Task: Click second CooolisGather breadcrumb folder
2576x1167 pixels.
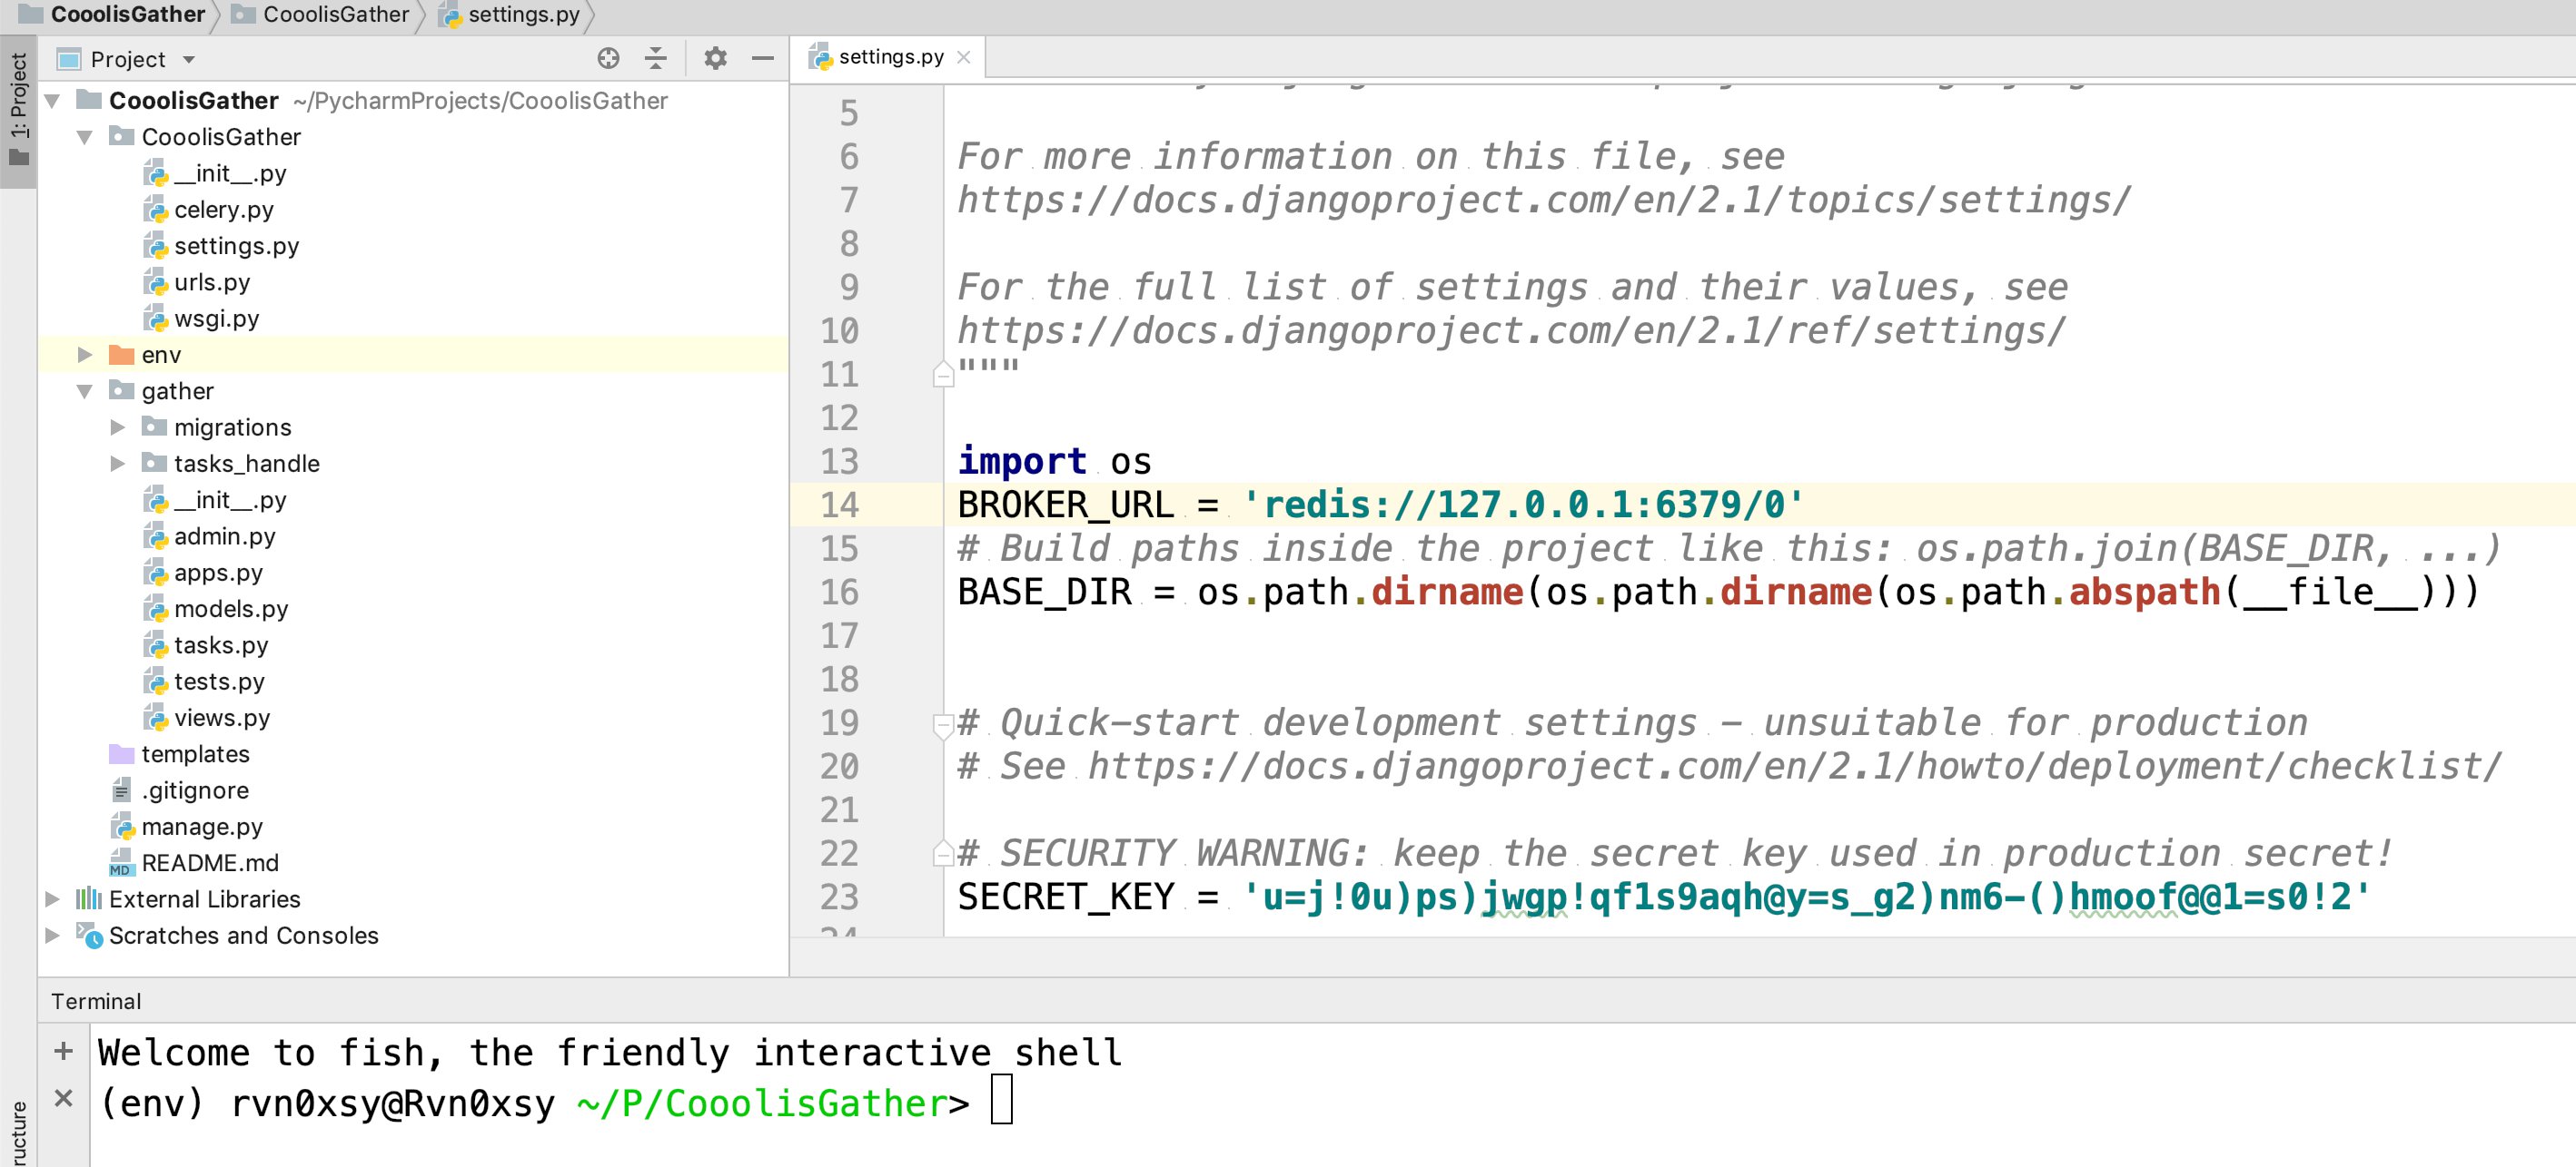Action: 320,14
